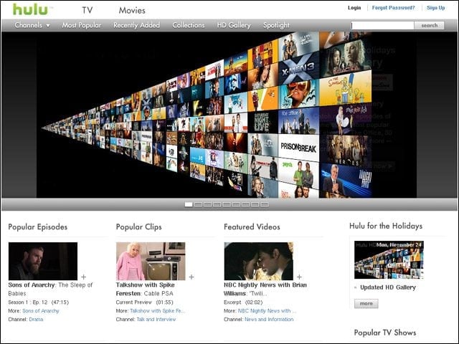
Task: Click More: Talkshow with Spike Fe... link
Action: coord(158,311)
